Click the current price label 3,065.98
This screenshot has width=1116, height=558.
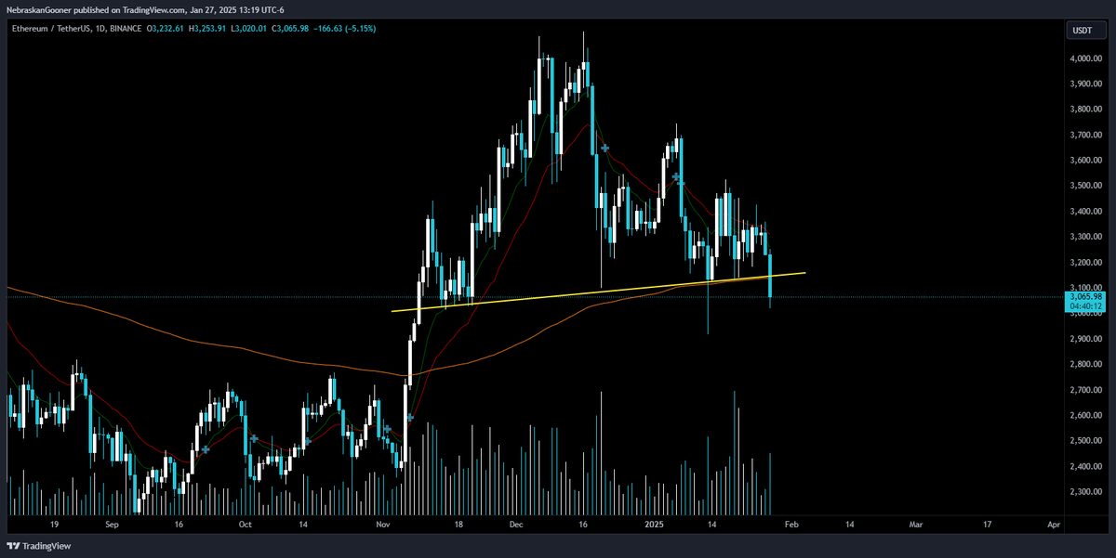tap(1086, 295)
